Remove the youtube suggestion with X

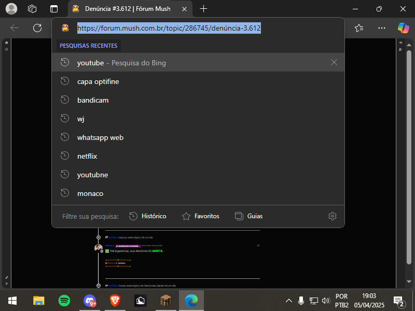(334, 62)
